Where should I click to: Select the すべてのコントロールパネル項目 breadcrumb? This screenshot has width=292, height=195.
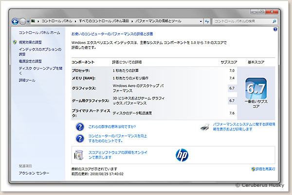click(104, 21)
